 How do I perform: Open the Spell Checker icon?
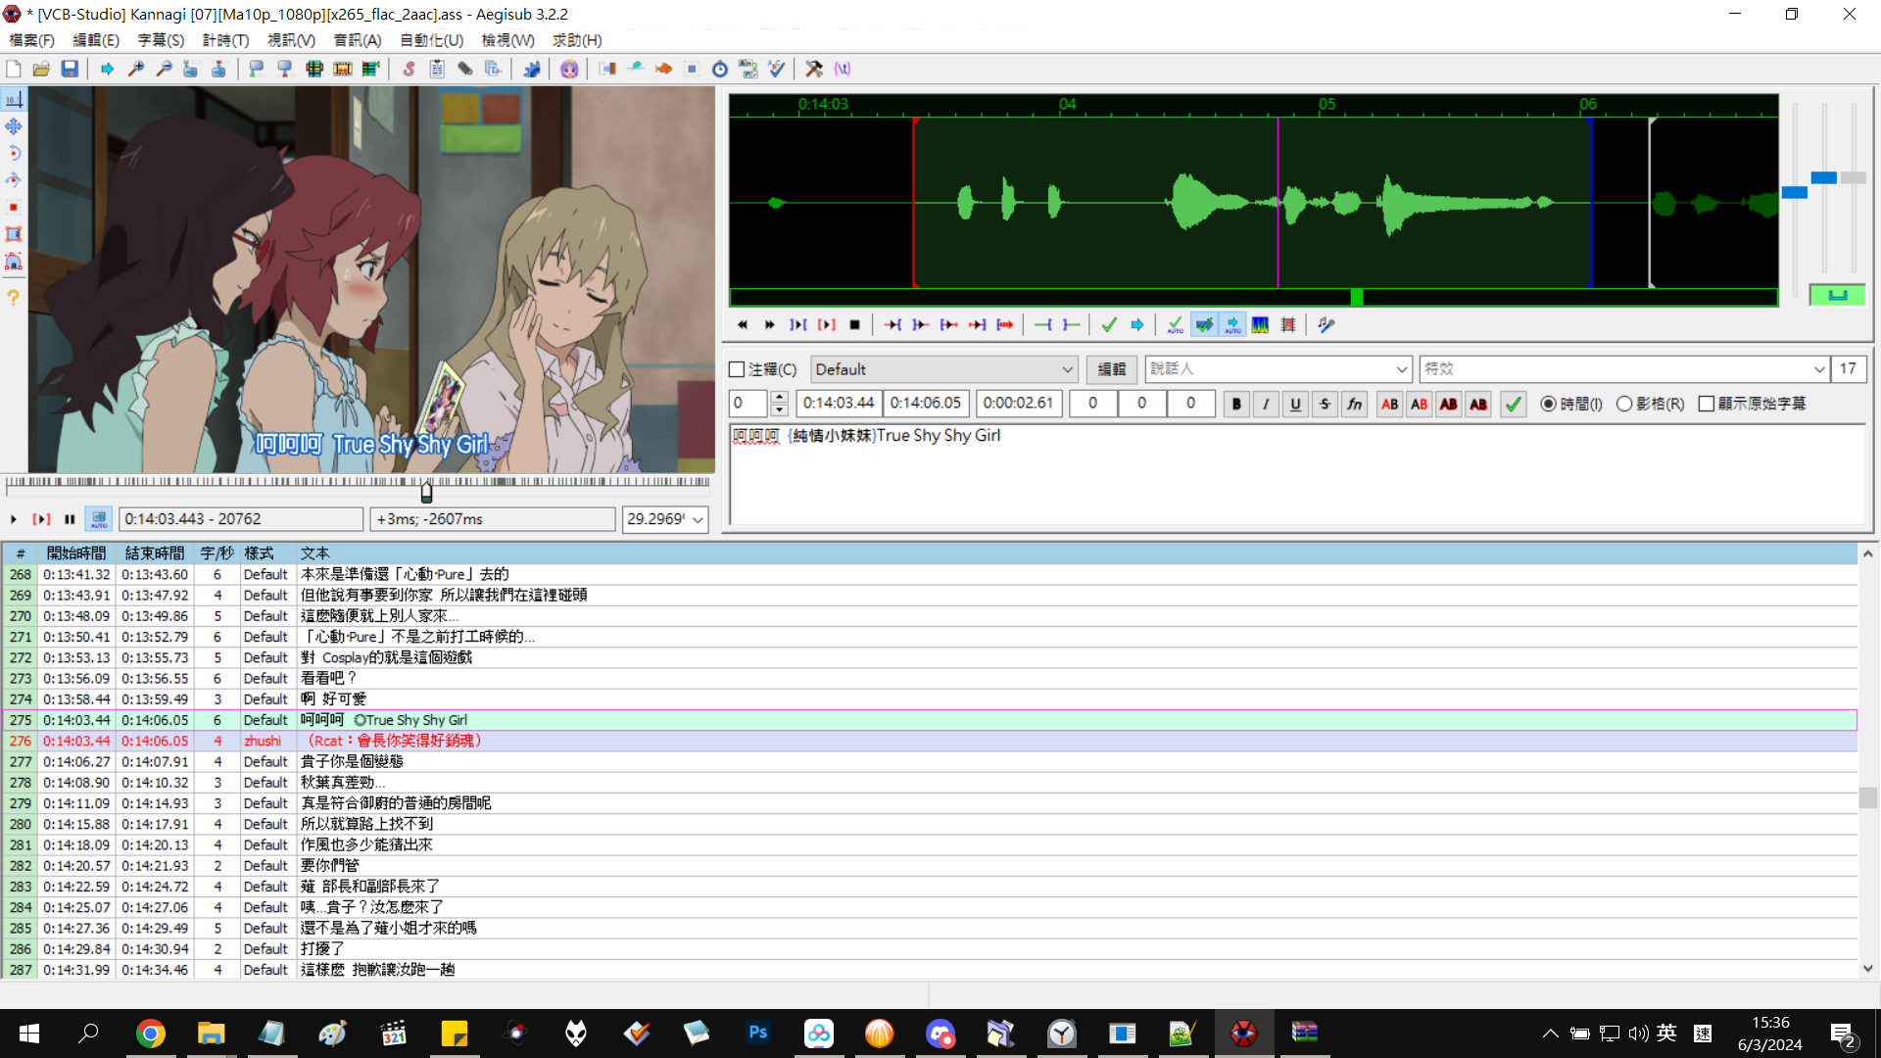(x=777, y=69)
